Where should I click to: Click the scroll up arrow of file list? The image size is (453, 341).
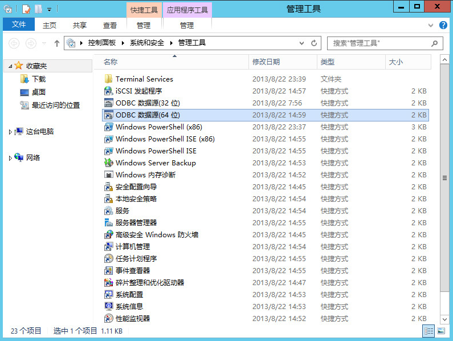coord(444,60)
